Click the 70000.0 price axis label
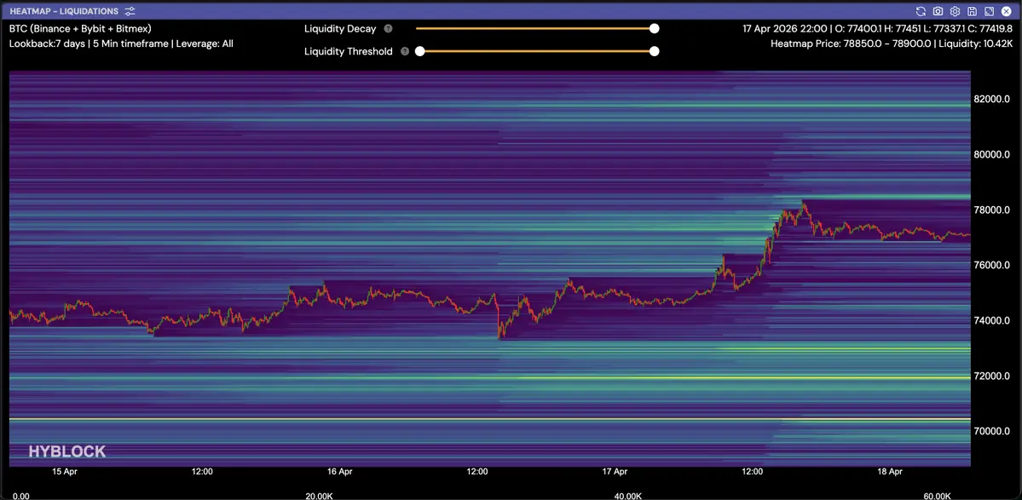Screen dimensions: 1022x500 [992, 431]
